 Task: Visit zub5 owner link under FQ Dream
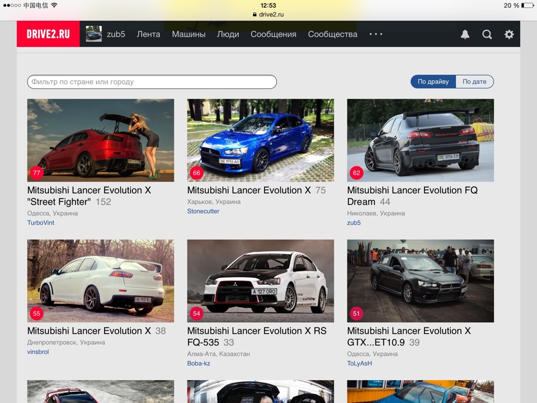(x=354, y=223)
